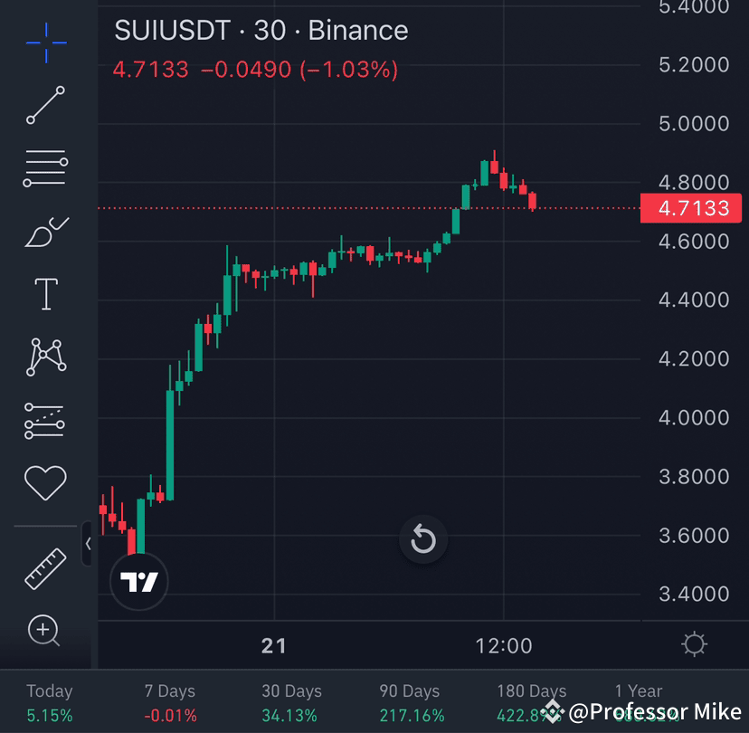749x733 pixels.
Task: Switch to the 90 Days performance tab
Action: click(409, 700)
